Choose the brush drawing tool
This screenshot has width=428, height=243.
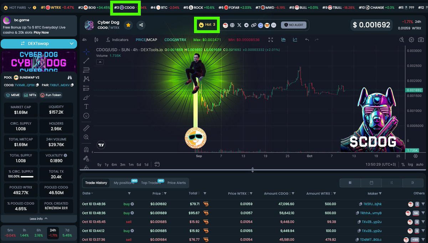tap(86, 97)
